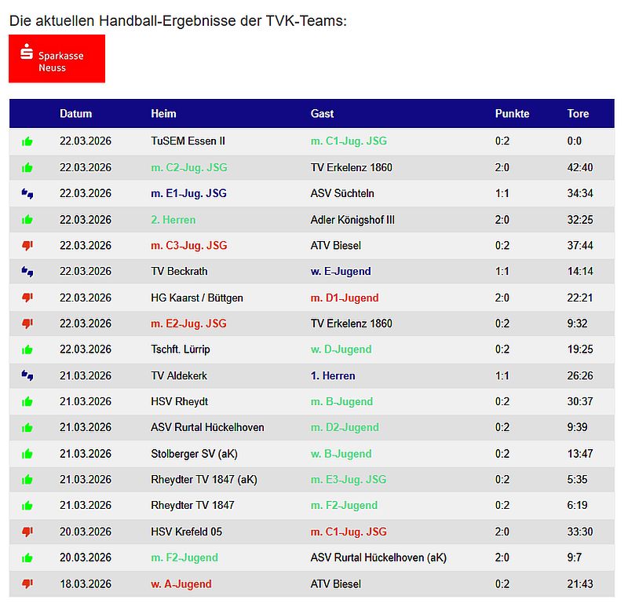
Task: Open the m. D1-Jugend team link
Action: click(x=345, y=298)
